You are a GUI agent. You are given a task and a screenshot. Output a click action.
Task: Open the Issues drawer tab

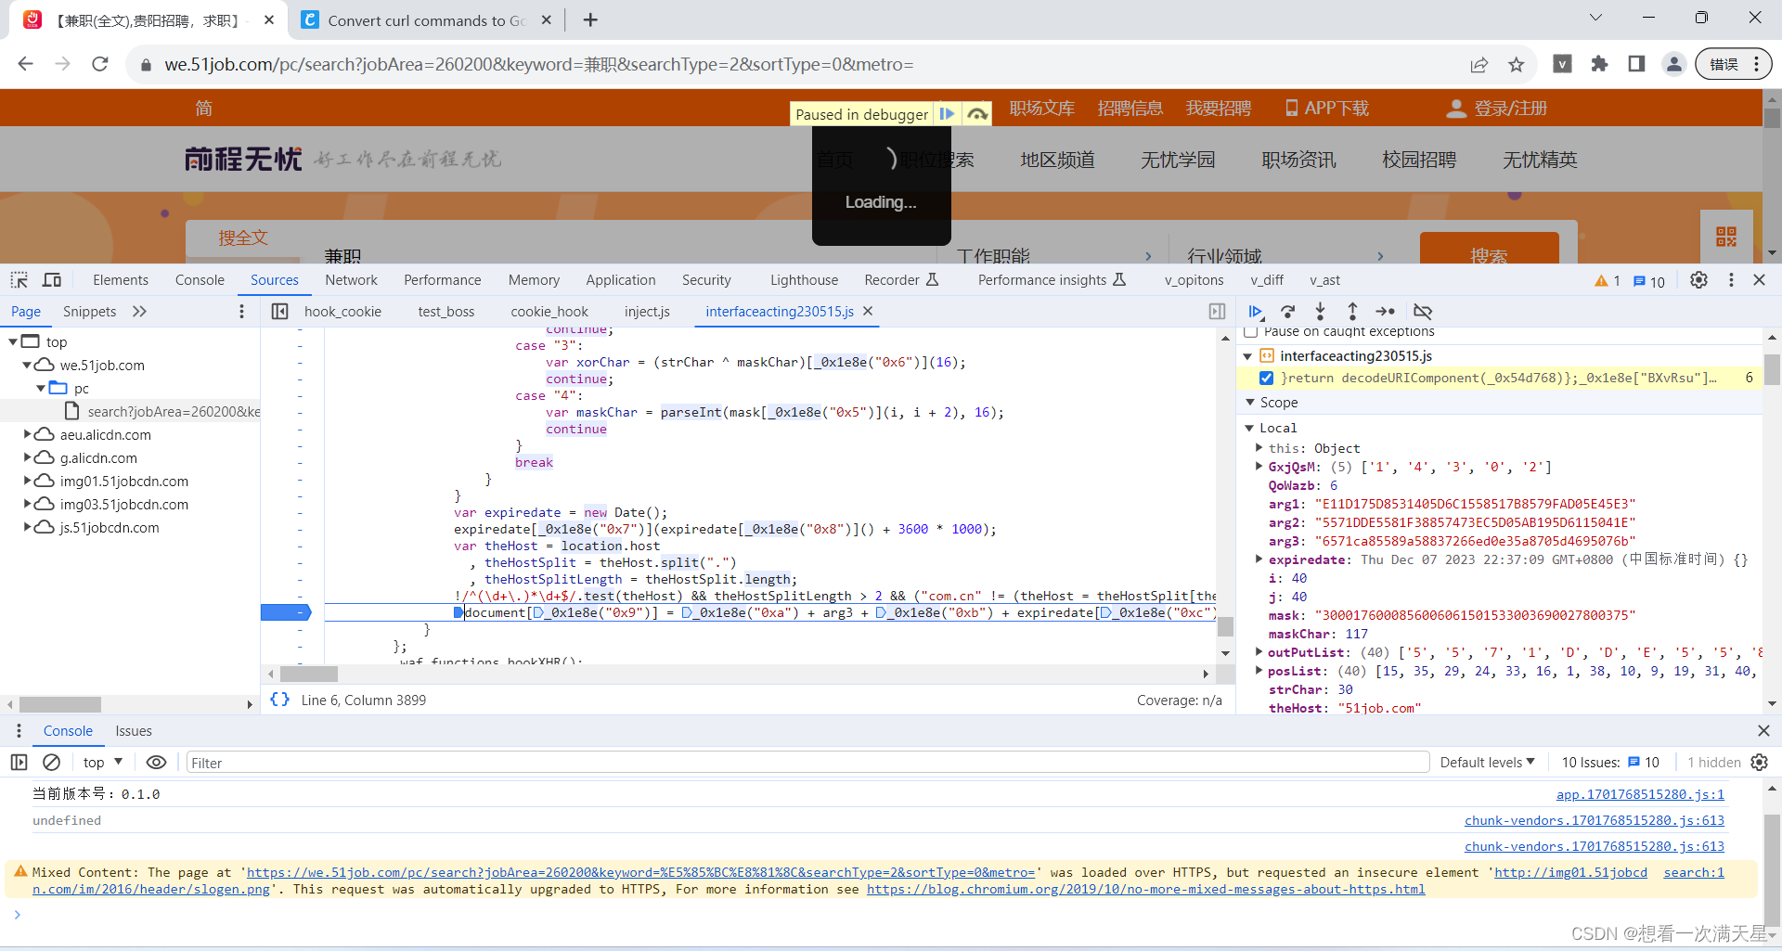pyautogui.click(x=134, y=731)
